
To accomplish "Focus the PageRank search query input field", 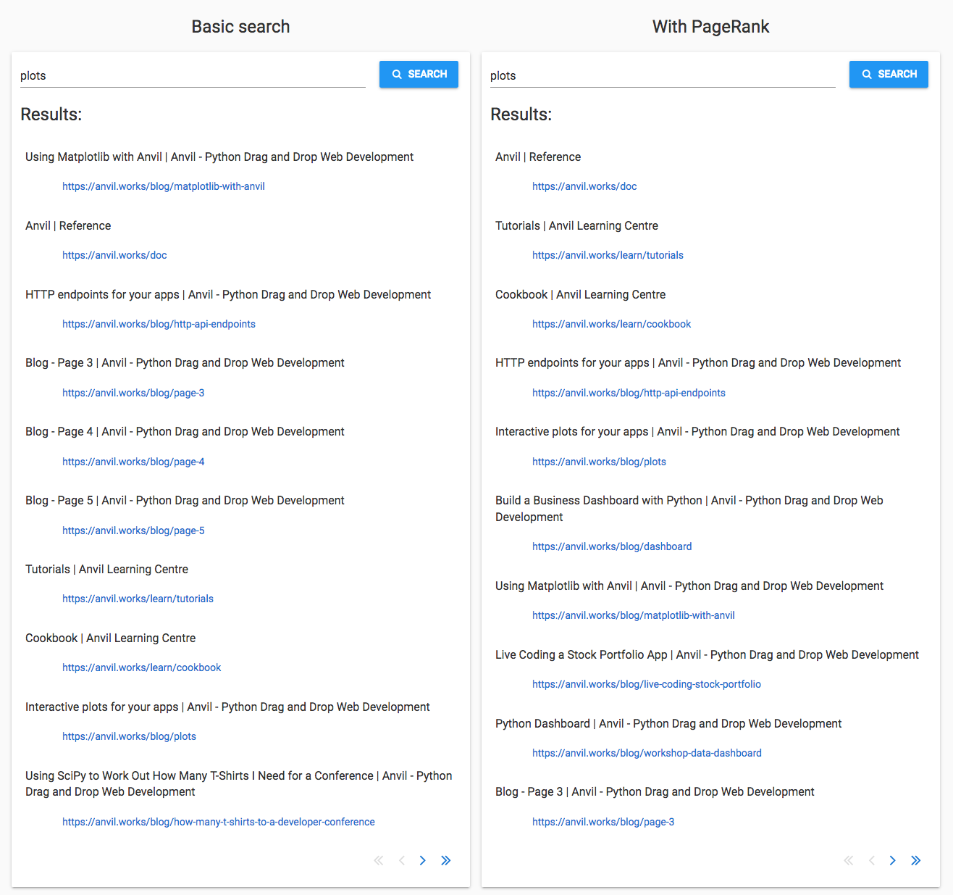I will point(662,75).
